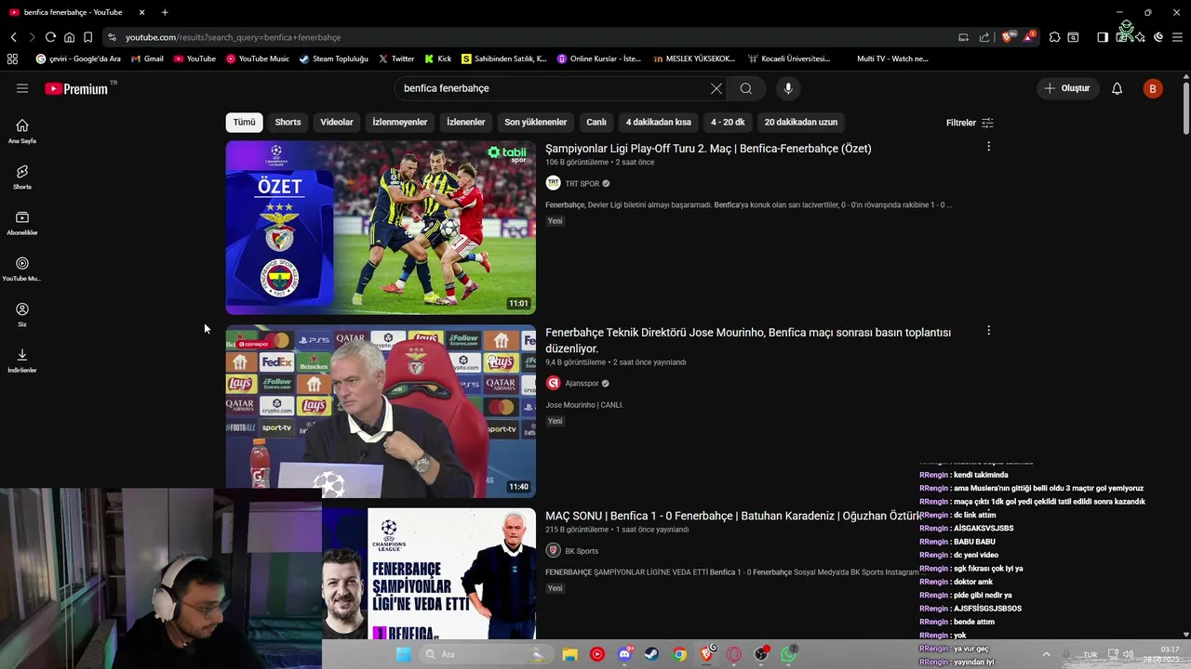1191x669 pixels.
Task: Select the Videolar filter chip
Action: 337,122
